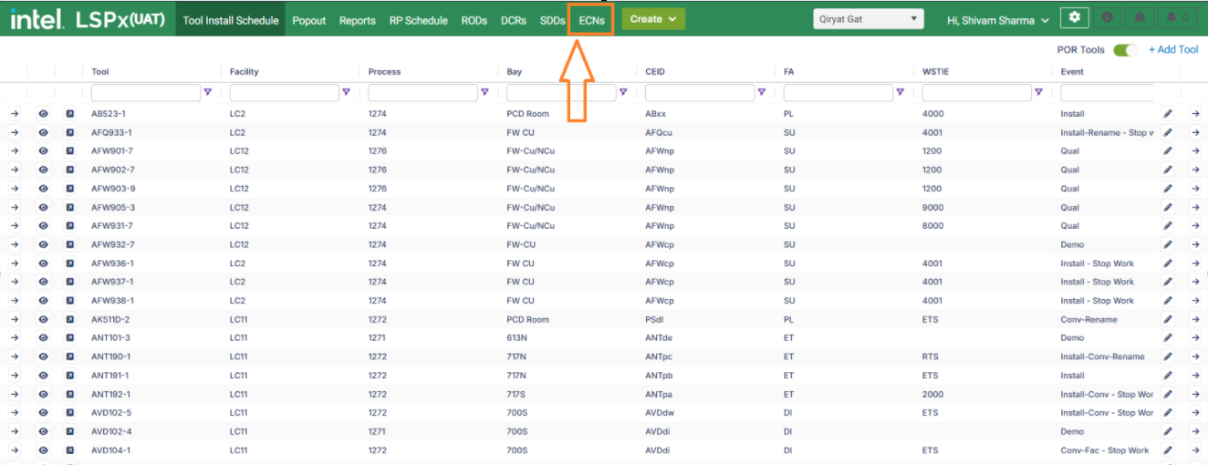Open the settings gear in header

[x=1074, y=18]
